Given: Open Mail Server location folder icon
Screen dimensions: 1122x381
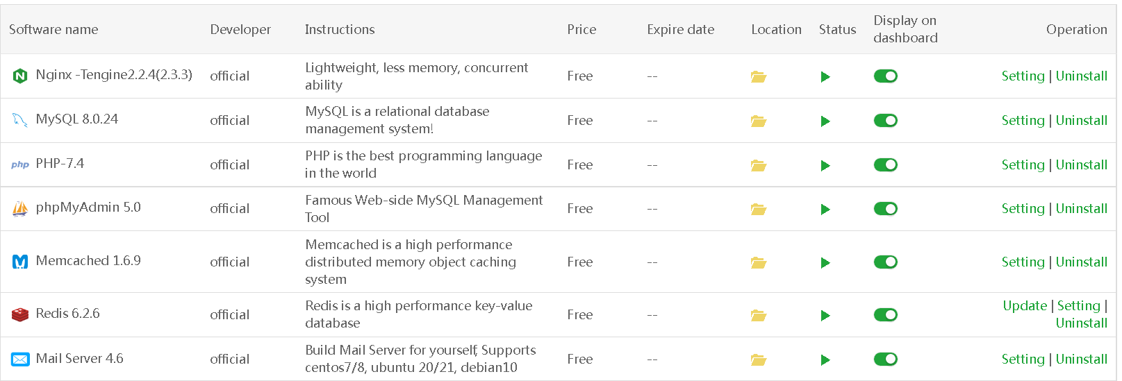Looking at the screenshot, I should [x=758, y=359].
